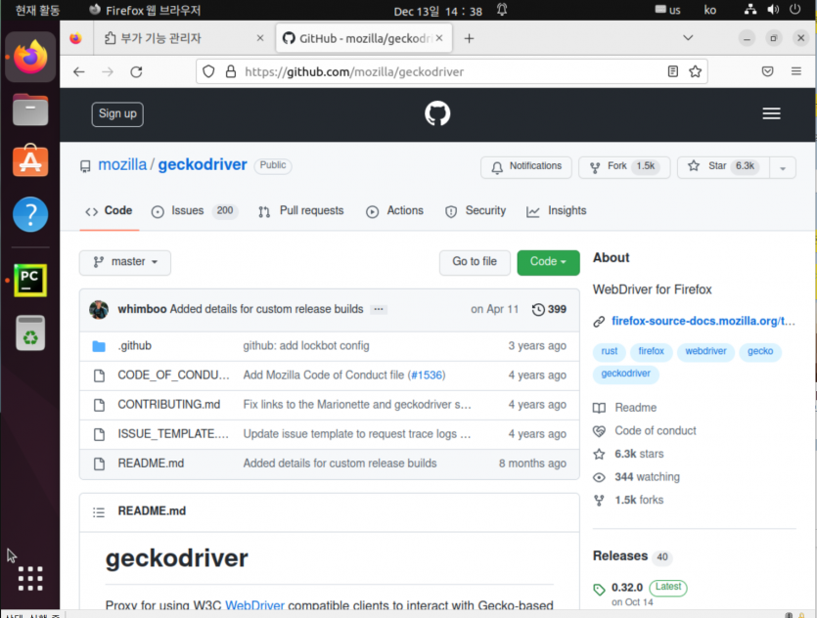Image resolution: width=817 pixels, height=618 pixels.
Task: Reload the current page
Action: tap(137, 71)
